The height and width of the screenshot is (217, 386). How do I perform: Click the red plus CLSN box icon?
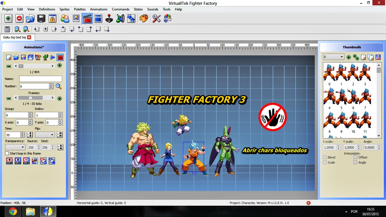[x=9, y=161]
